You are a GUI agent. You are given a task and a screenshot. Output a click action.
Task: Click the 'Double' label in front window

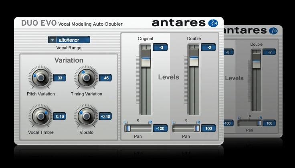pos(194,38)
